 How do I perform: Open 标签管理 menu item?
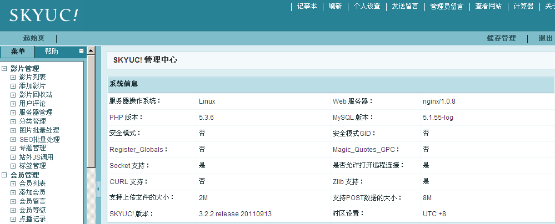[x=32, y=166]
